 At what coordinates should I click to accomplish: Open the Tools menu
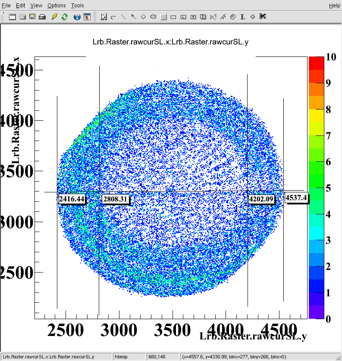77,5
